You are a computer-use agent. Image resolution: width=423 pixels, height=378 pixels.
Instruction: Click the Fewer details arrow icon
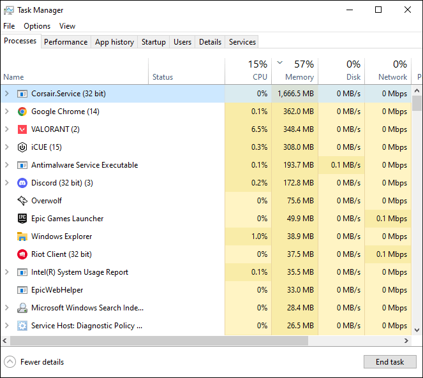pos(10,362)
